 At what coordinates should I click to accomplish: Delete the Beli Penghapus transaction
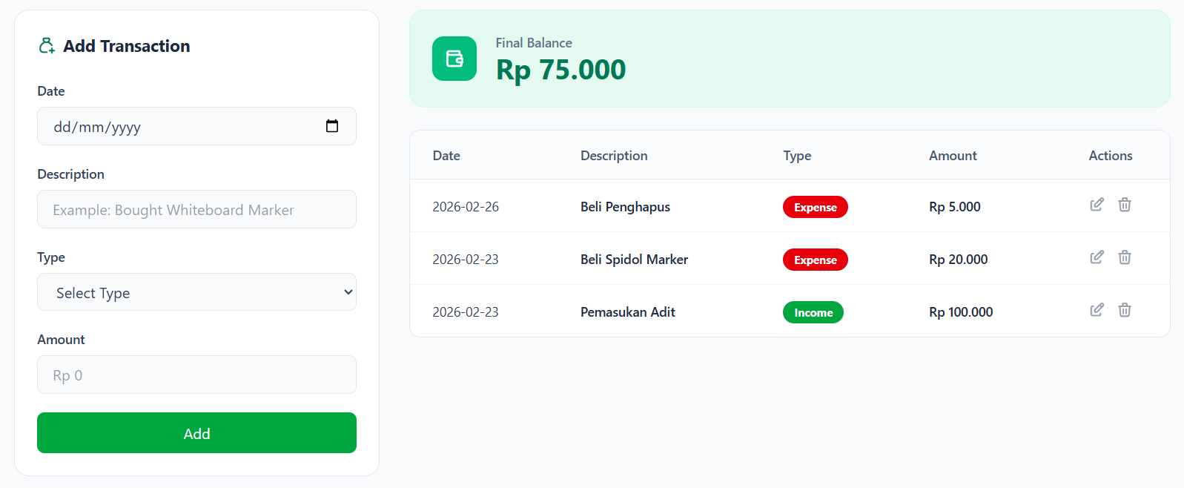1125,205
